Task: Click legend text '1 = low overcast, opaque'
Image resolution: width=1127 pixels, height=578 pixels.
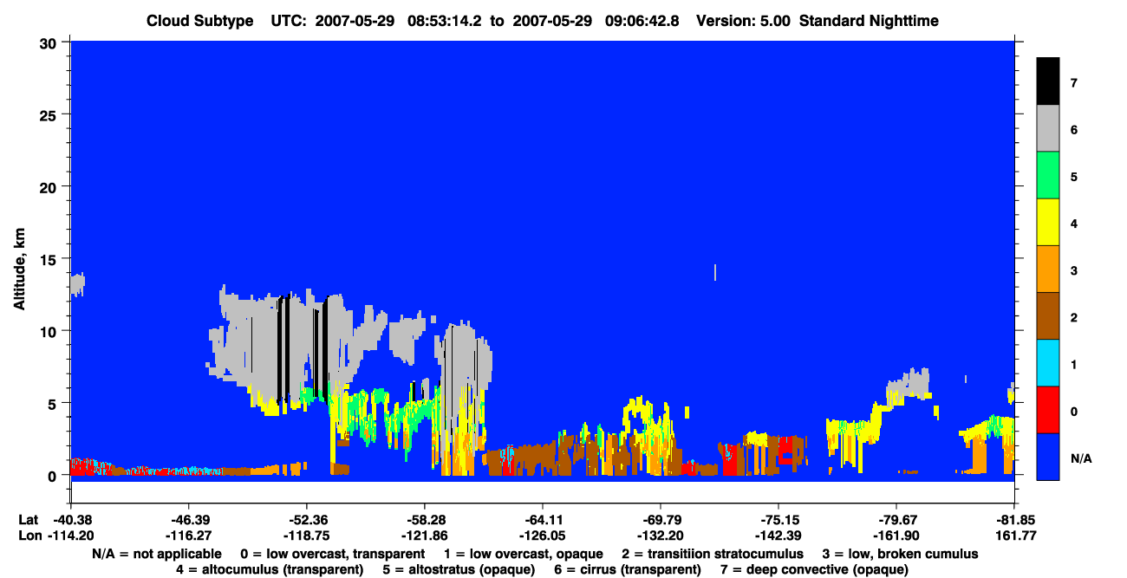Action: pos(524,553)
